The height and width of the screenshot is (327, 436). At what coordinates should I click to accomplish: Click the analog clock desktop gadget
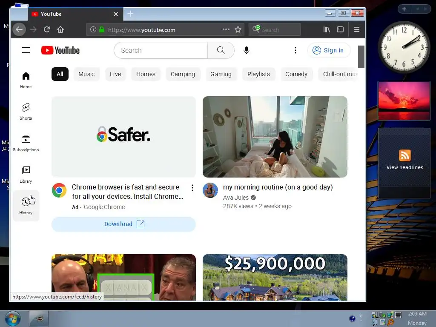[x=404, y=47]
